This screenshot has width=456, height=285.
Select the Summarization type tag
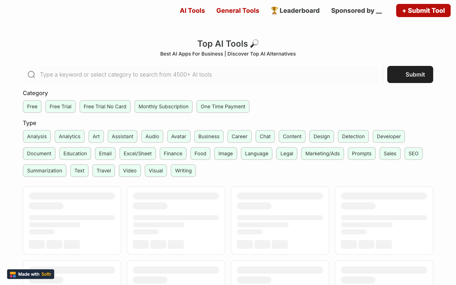click(x=45, y=171)
